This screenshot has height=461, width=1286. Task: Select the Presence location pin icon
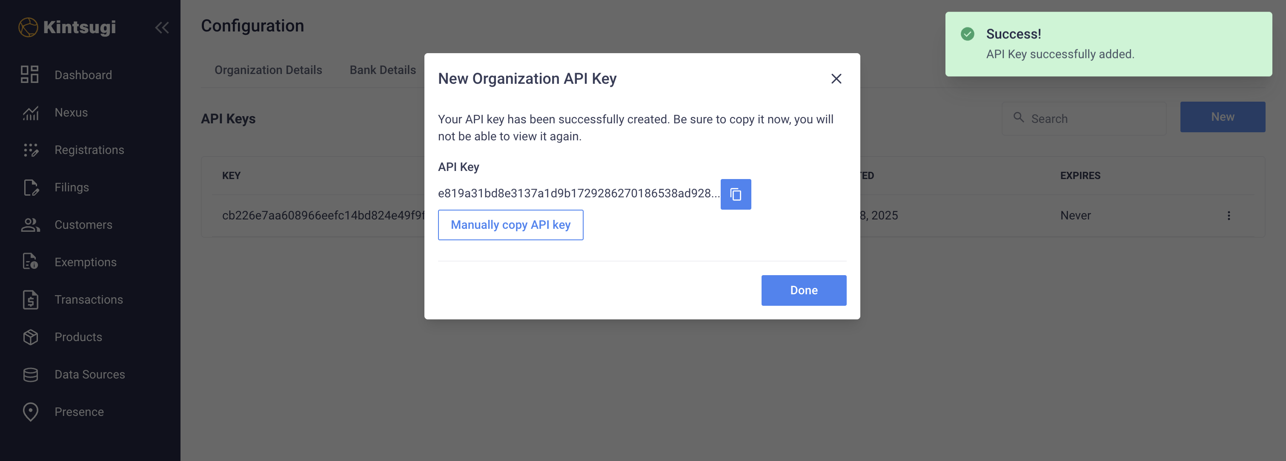[x=30, y=412]
